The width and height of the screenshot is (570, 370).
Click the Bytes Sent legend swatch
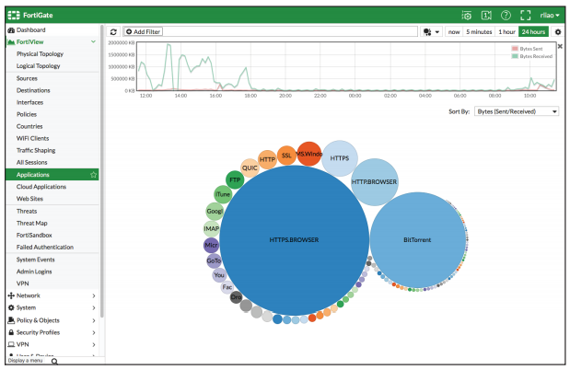coord(515,49)
